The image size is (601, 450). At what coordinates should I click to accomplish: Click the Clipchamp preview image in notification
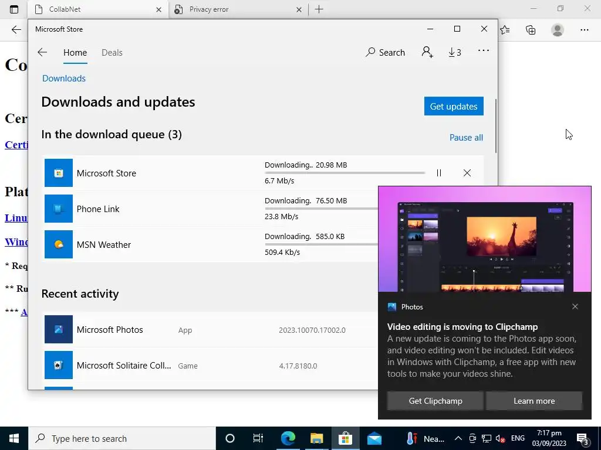[485, 239]
